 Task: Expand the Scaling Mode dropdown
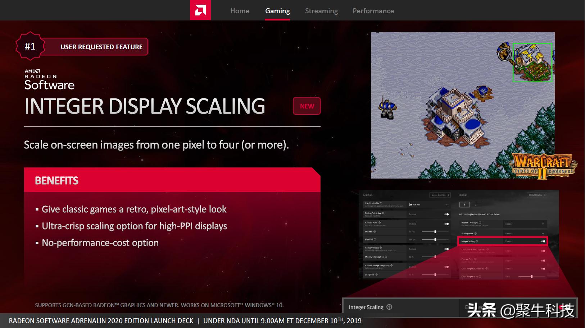coord(525,234)
